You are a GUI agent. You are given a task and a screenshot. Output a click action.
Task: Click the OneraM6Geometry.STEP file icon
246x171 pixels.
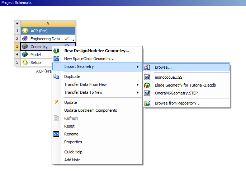tap(147, 93)
